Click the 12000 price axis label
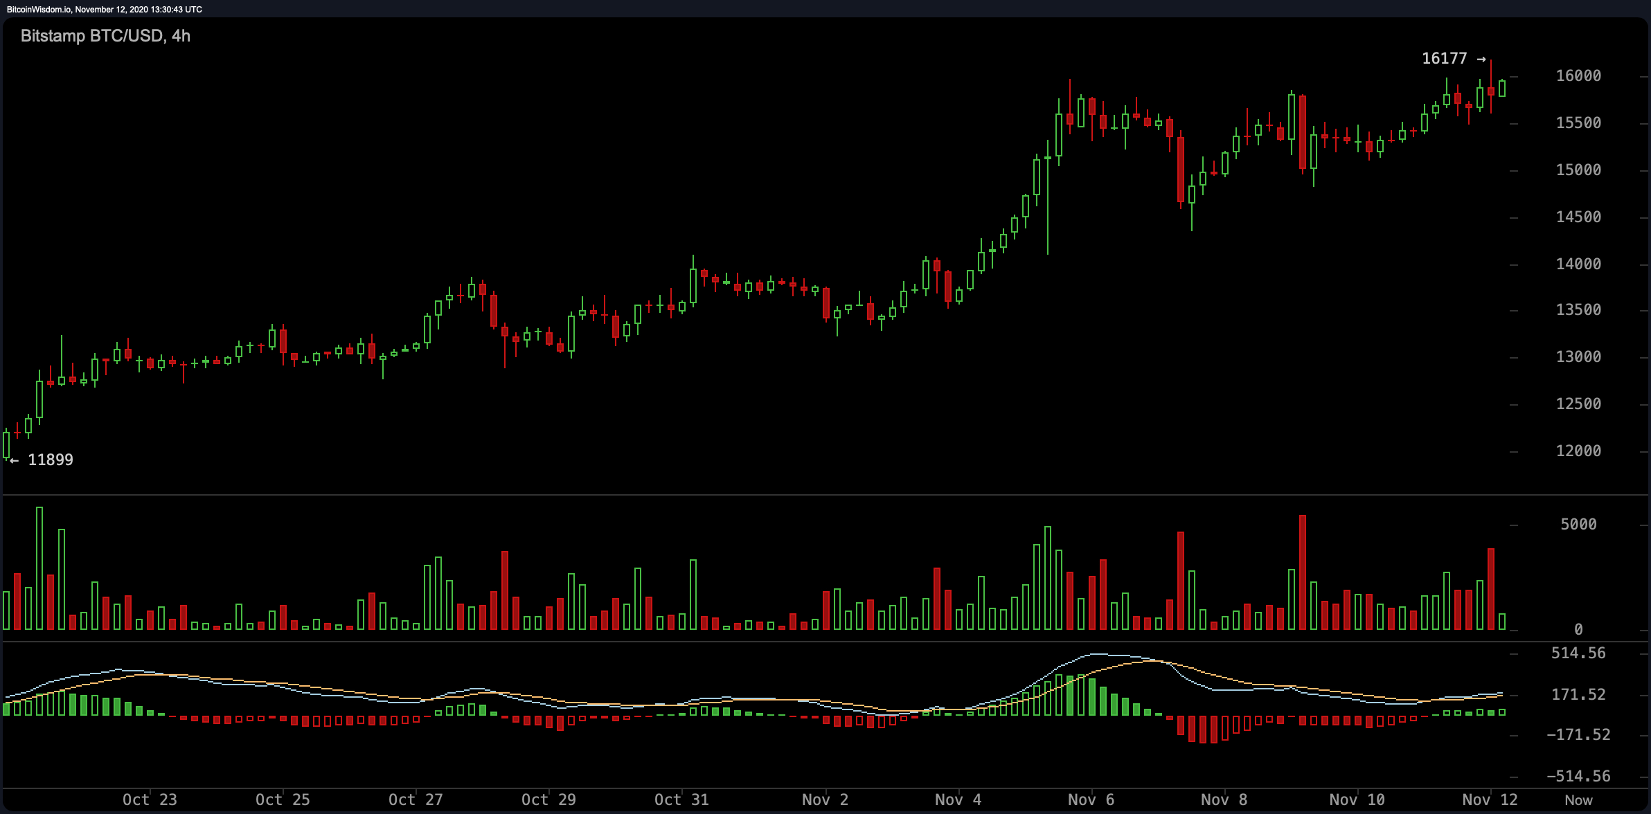Image resolution: width=1651 pixels, height=814 pixels. pos(1578,451)
